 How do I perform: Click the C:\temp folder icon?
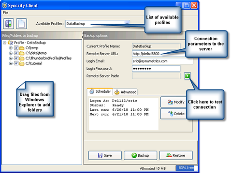(22, 48)
